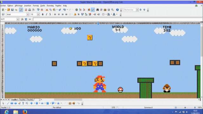Open Find & Replace binoculars icon
The width and height of the screenshot is (203, 114).
click(x=98, y=10)
